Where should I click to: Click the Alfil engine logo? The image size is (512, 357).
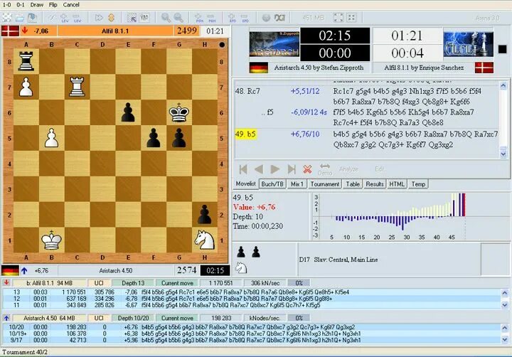point(468,44)
